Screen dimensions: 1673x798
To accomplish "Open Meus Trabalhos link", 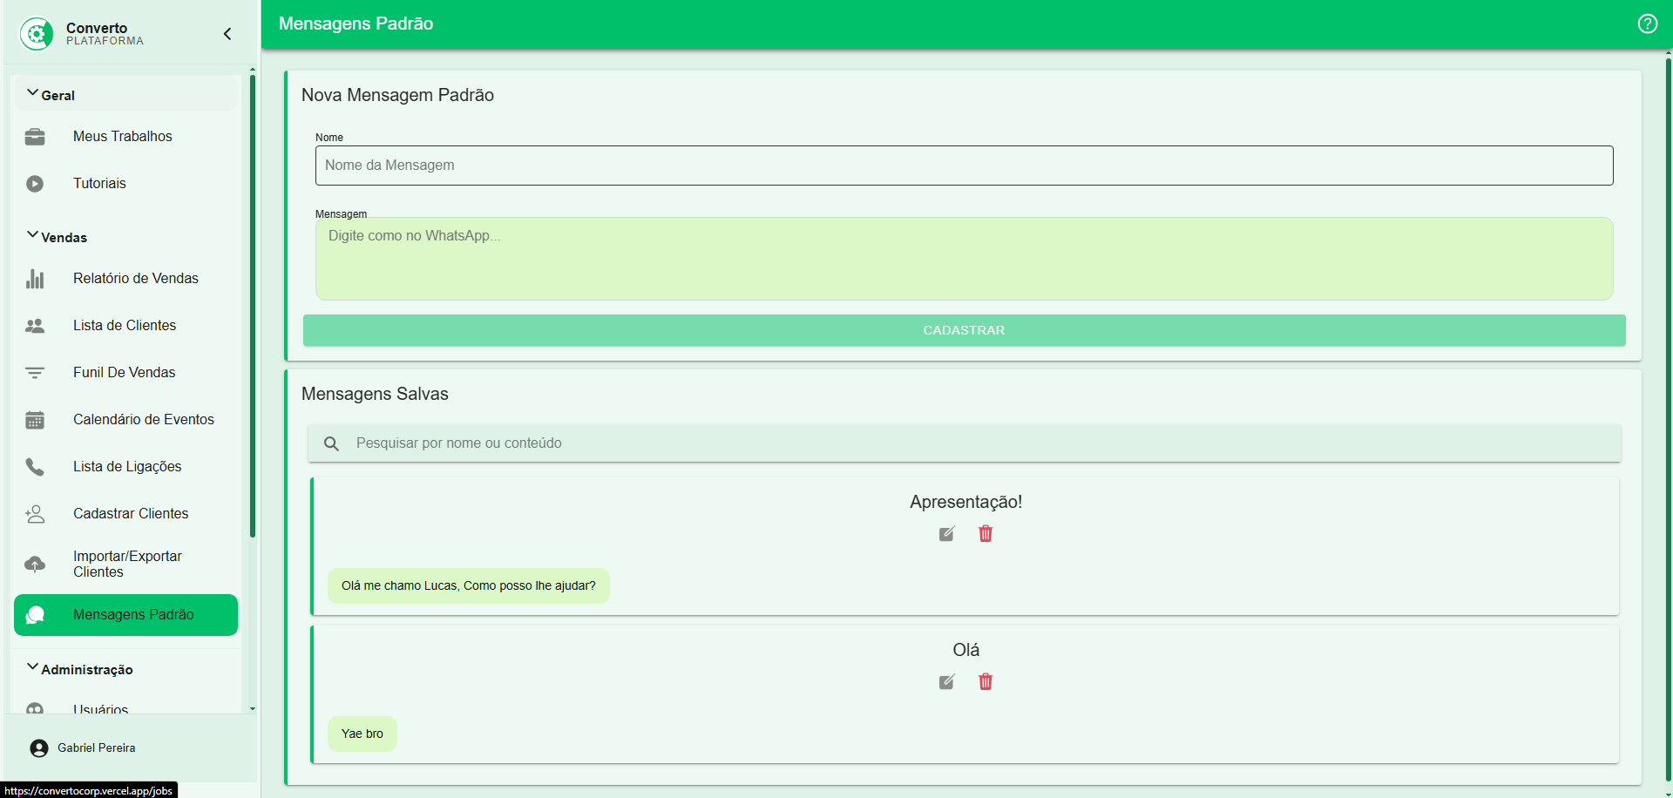I will click(122, 137).
